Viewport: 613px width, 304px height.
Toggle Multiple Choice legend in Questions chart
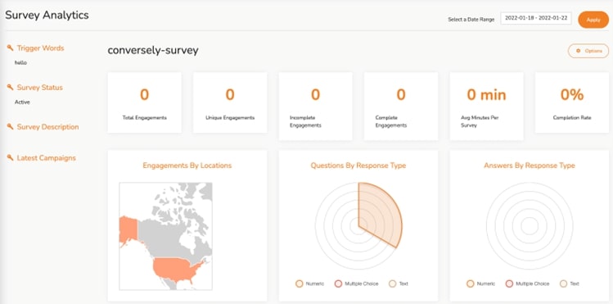356,284
